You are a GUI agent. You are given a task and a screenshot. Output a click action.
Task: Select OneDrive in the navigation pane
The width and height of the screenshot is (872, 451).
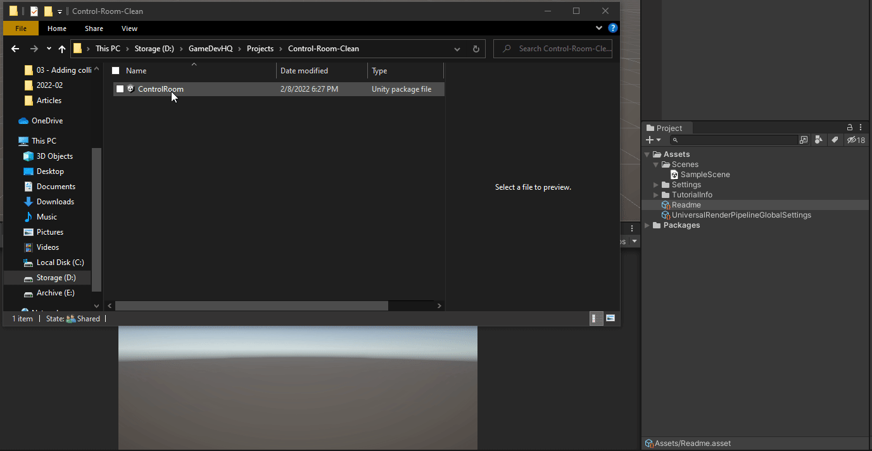(x=41, y=121)
